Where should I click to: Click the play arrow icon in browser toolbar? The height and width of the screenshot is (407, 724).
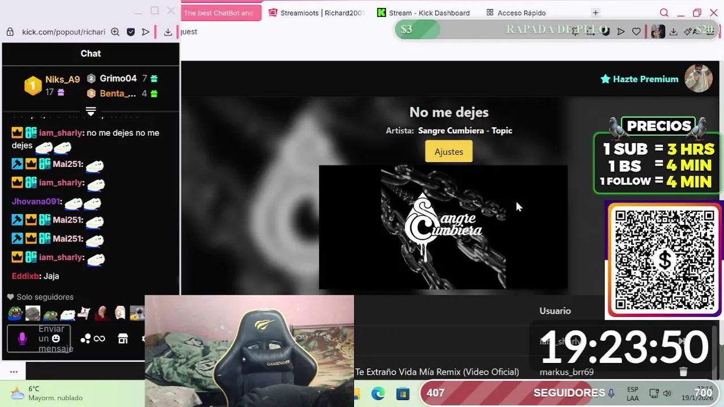tap(621, 32)
